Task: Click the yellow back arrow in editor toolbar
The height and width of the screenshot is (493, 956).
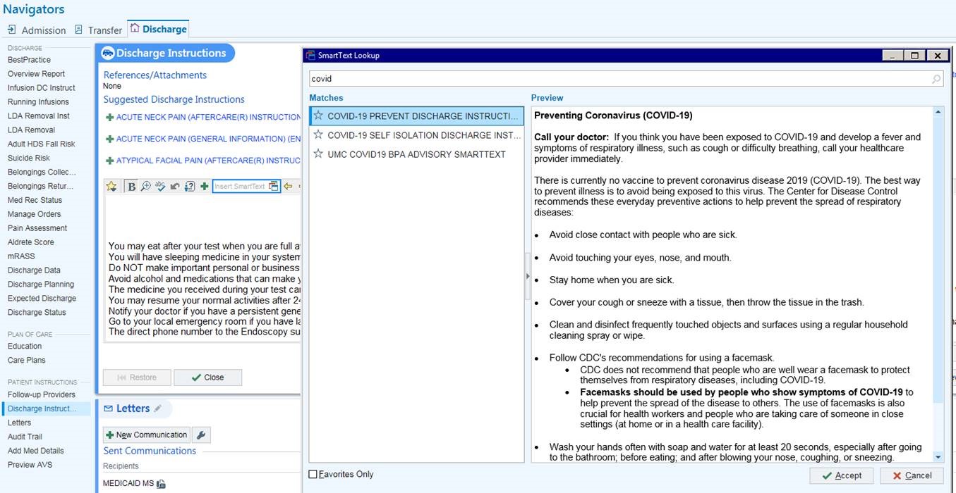Action: pos(288,187)
